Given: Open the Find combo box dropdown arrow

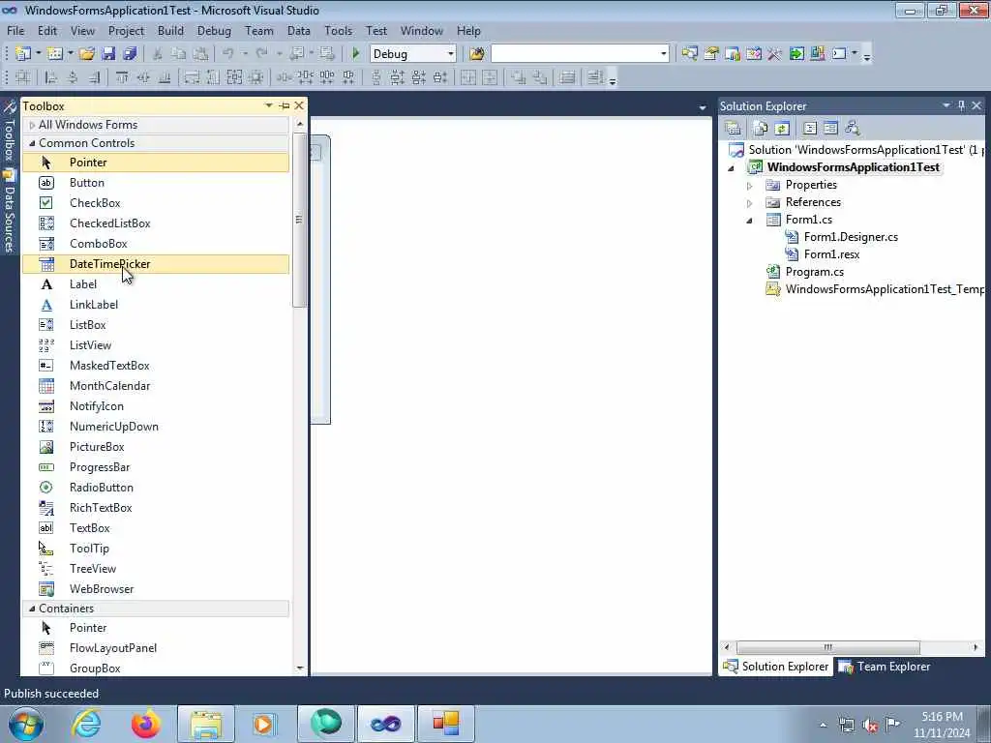Looking at the screenshot, I should (x=664, y=54).
